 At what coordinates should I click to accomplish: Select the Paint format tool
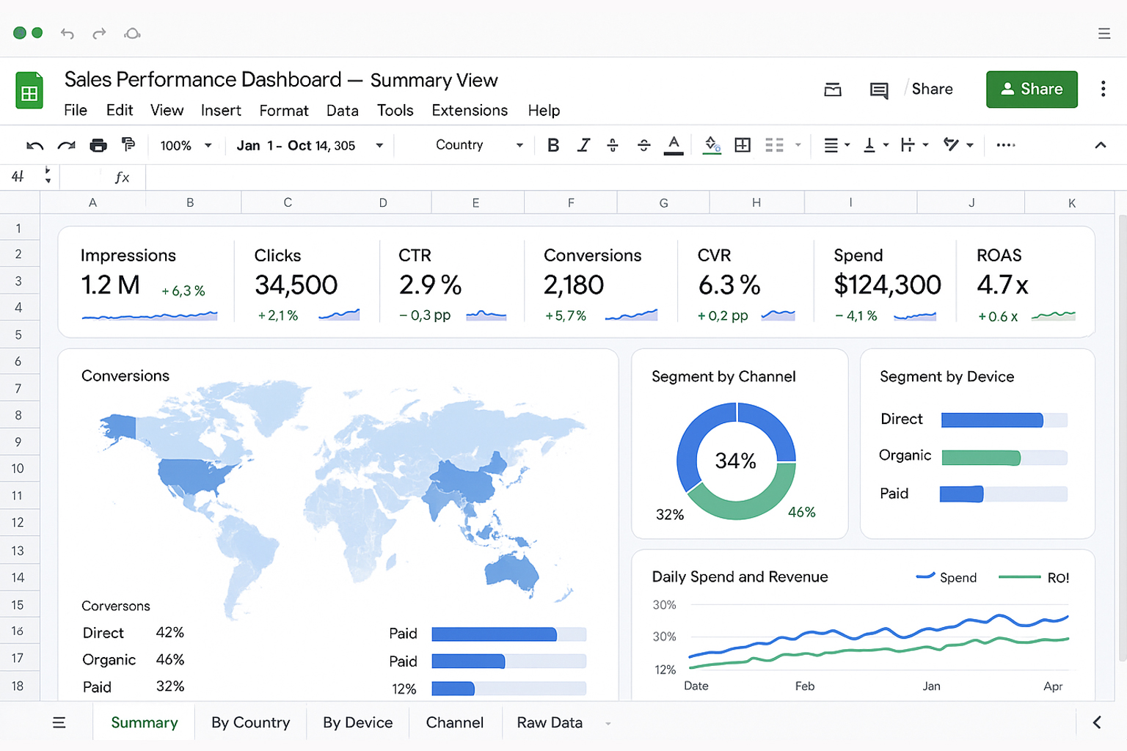click(x=128, y=145)
